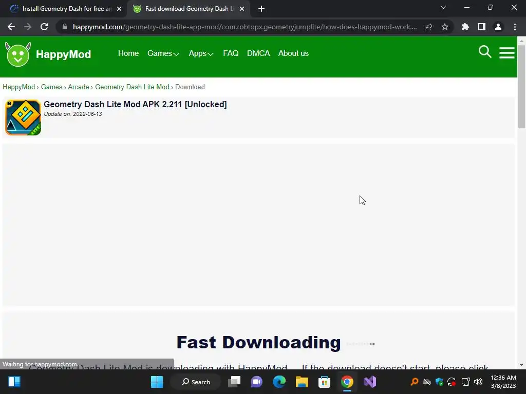Click the network display tray icon
Viewport: 526px width, 394px height.
click(x=465, y=382)
